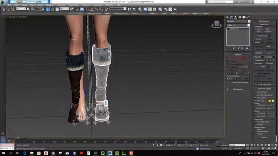278x156 pixels.
Task: Click Play Animation in playback controls
Action: (x=255, y=145)
